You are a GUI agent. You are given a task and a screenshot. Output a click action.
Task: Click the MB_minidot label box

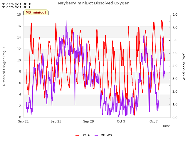[x=36, y=12]
